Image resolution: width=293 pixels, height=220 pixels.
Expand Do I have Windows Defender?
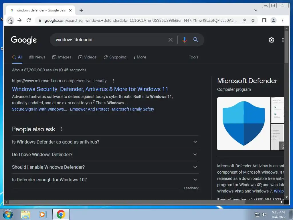pyautogui.click(x=105, y=154)
